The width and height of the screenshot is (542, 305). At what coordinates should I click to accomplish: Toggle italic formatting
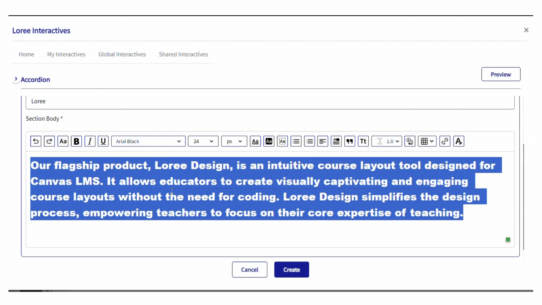[90, 141]
